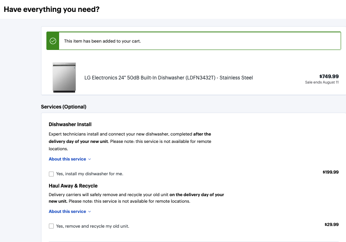Image resolution: width=346 pixels, height=242 pixels.
Task: Click 'This item has been added to your cart' message
Action: point(102,41)
